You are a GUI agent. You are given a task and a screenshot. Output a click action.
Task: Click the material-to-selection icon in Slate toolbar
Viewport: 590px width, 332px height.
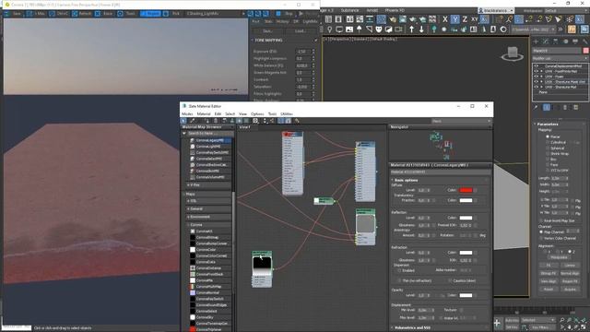click(x=206, y=121)
